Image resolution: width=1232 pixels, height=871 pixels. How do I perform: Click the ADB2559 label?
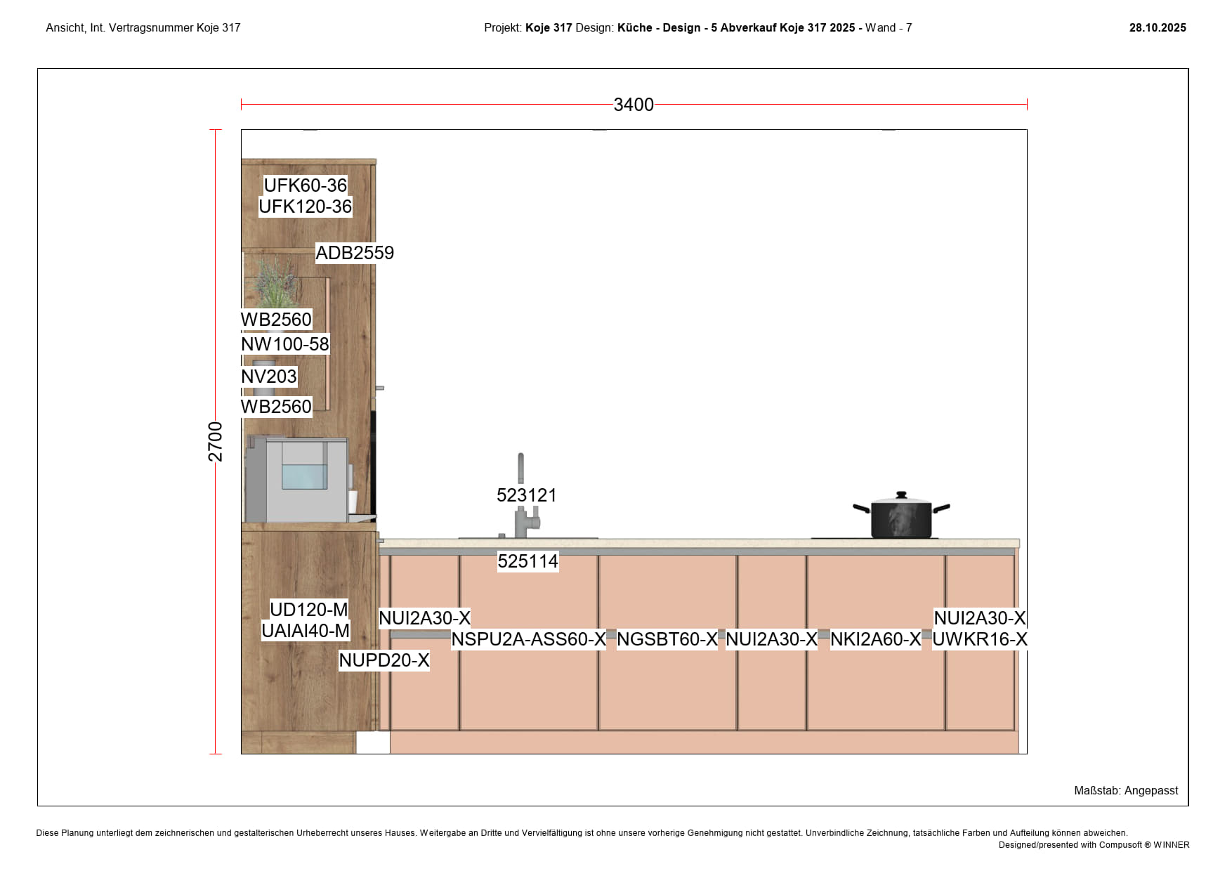[x=355, y=253]
